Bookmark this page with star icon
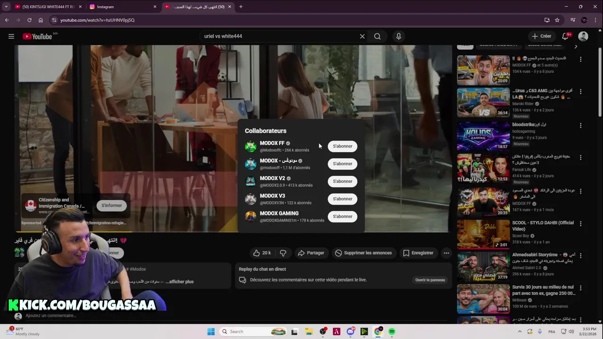603x339 pixels. coord(557,20)
